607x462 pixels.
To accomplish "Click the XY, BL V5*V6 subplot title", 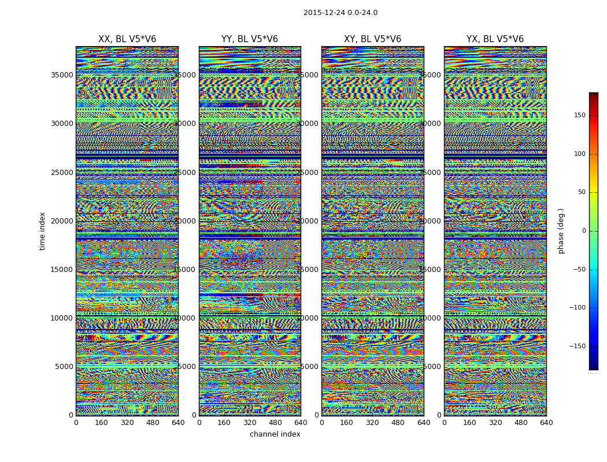I will pos(372,39).
